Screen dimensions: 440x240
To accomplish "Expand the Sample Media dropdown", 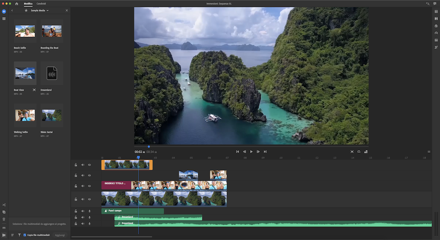I will pyautogui.click(x=48, y=11).
